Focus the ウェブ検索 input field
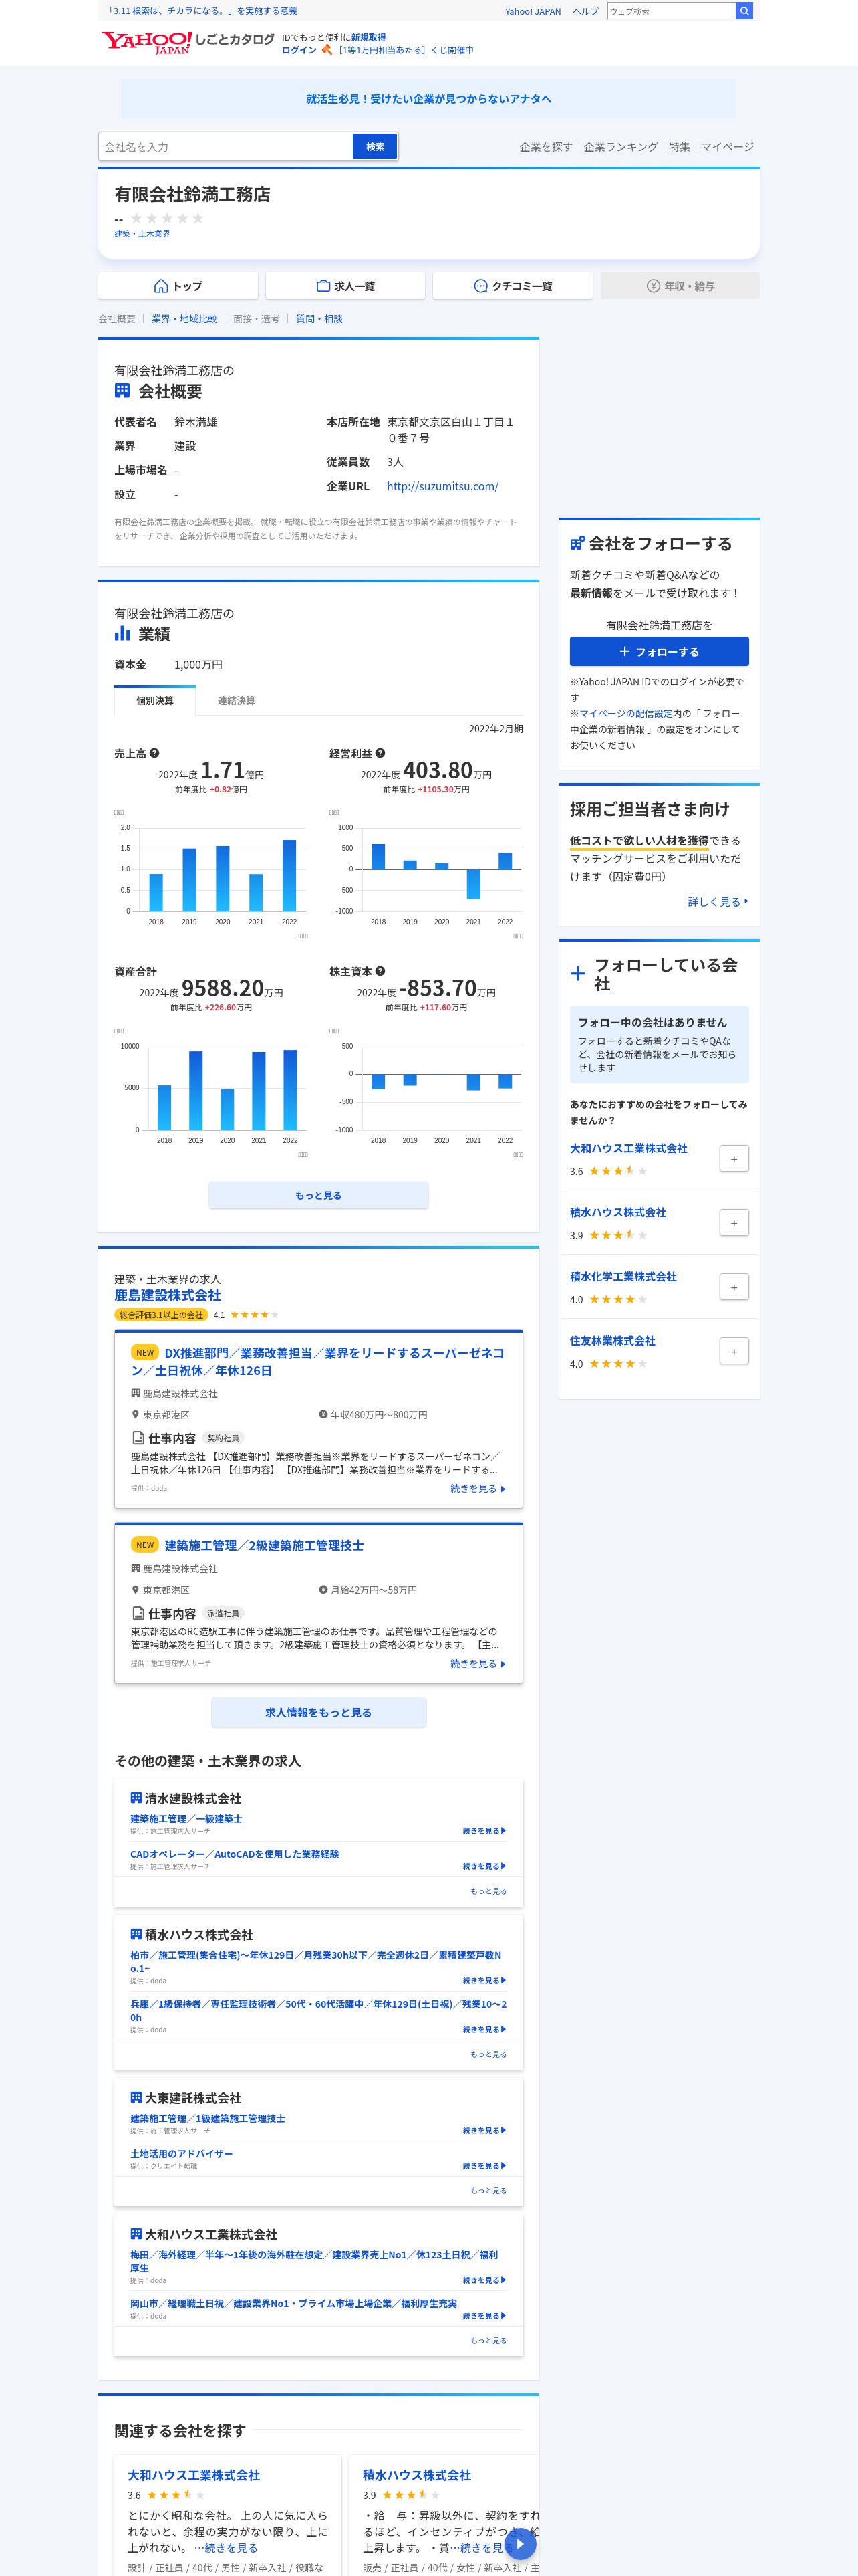 [x=670, y=11]
